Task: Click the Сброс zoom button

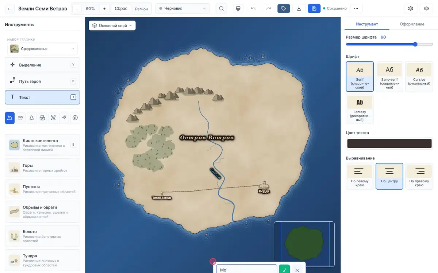Action: point(121,8)
